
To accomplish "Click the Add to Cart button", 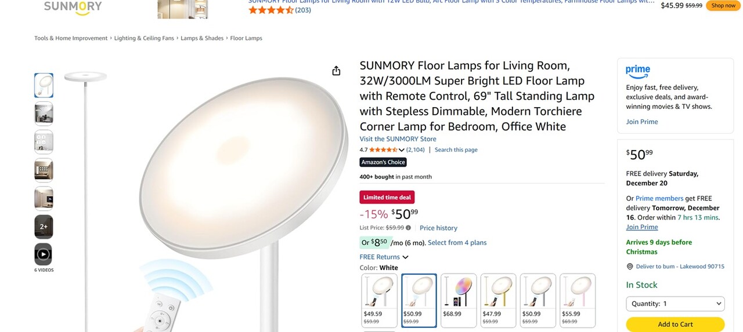I will pyautogui.click(x=675, y=324).
